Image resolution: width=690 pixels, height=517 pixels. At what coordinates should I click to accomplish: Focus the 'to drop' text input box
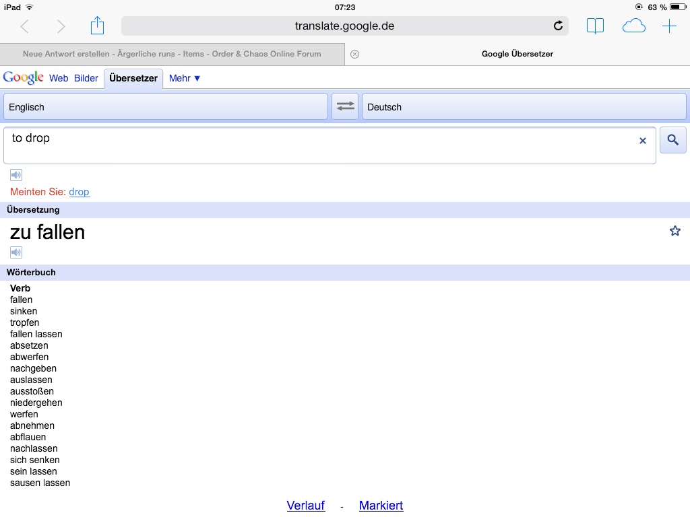[330, 145]
